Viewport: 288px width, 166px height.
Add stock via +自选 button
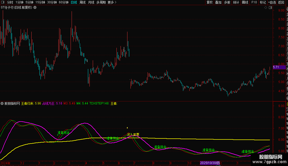272,2
